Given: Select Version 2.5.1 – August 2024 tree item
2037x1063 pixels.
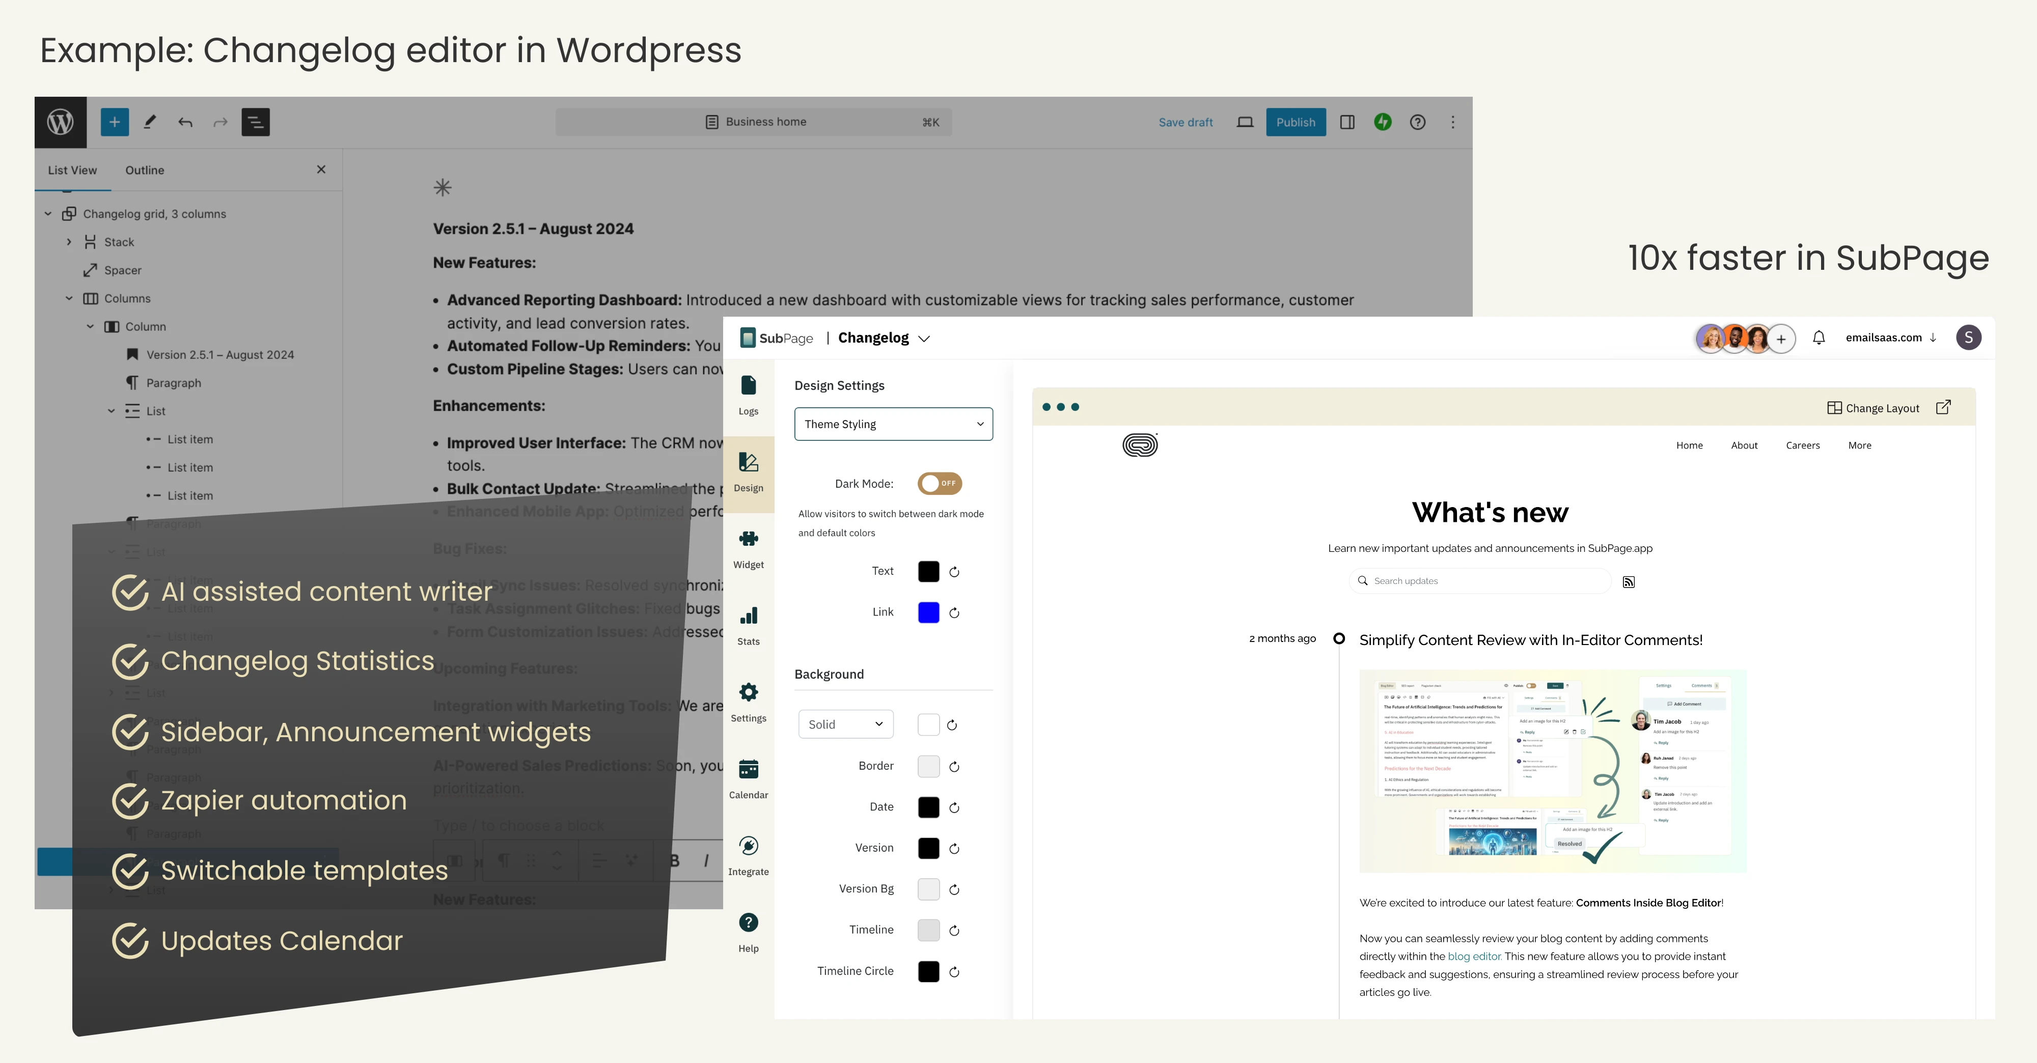Looking at the screenshot, I should (x=220, y=355).
